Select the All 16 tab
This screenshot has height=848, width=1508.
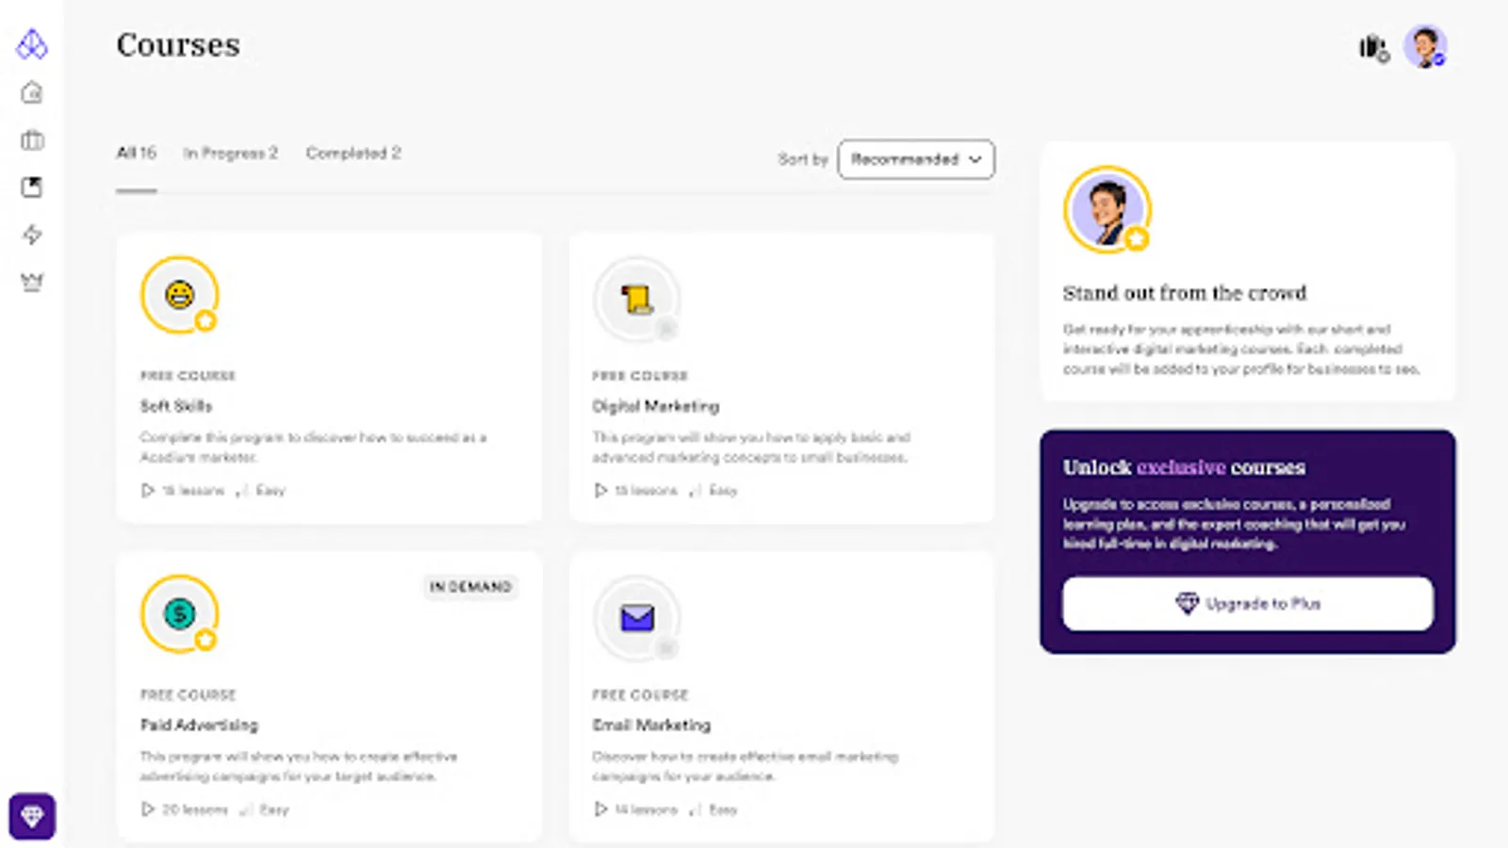tap(137, 153)
